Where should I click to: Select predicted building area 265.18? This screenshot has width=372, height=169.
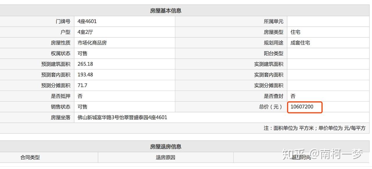[85, 64]
